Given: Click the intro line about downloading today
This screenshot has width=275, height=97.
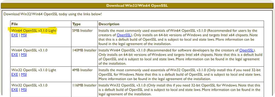Looking at the screenshot, I should 53,14.
